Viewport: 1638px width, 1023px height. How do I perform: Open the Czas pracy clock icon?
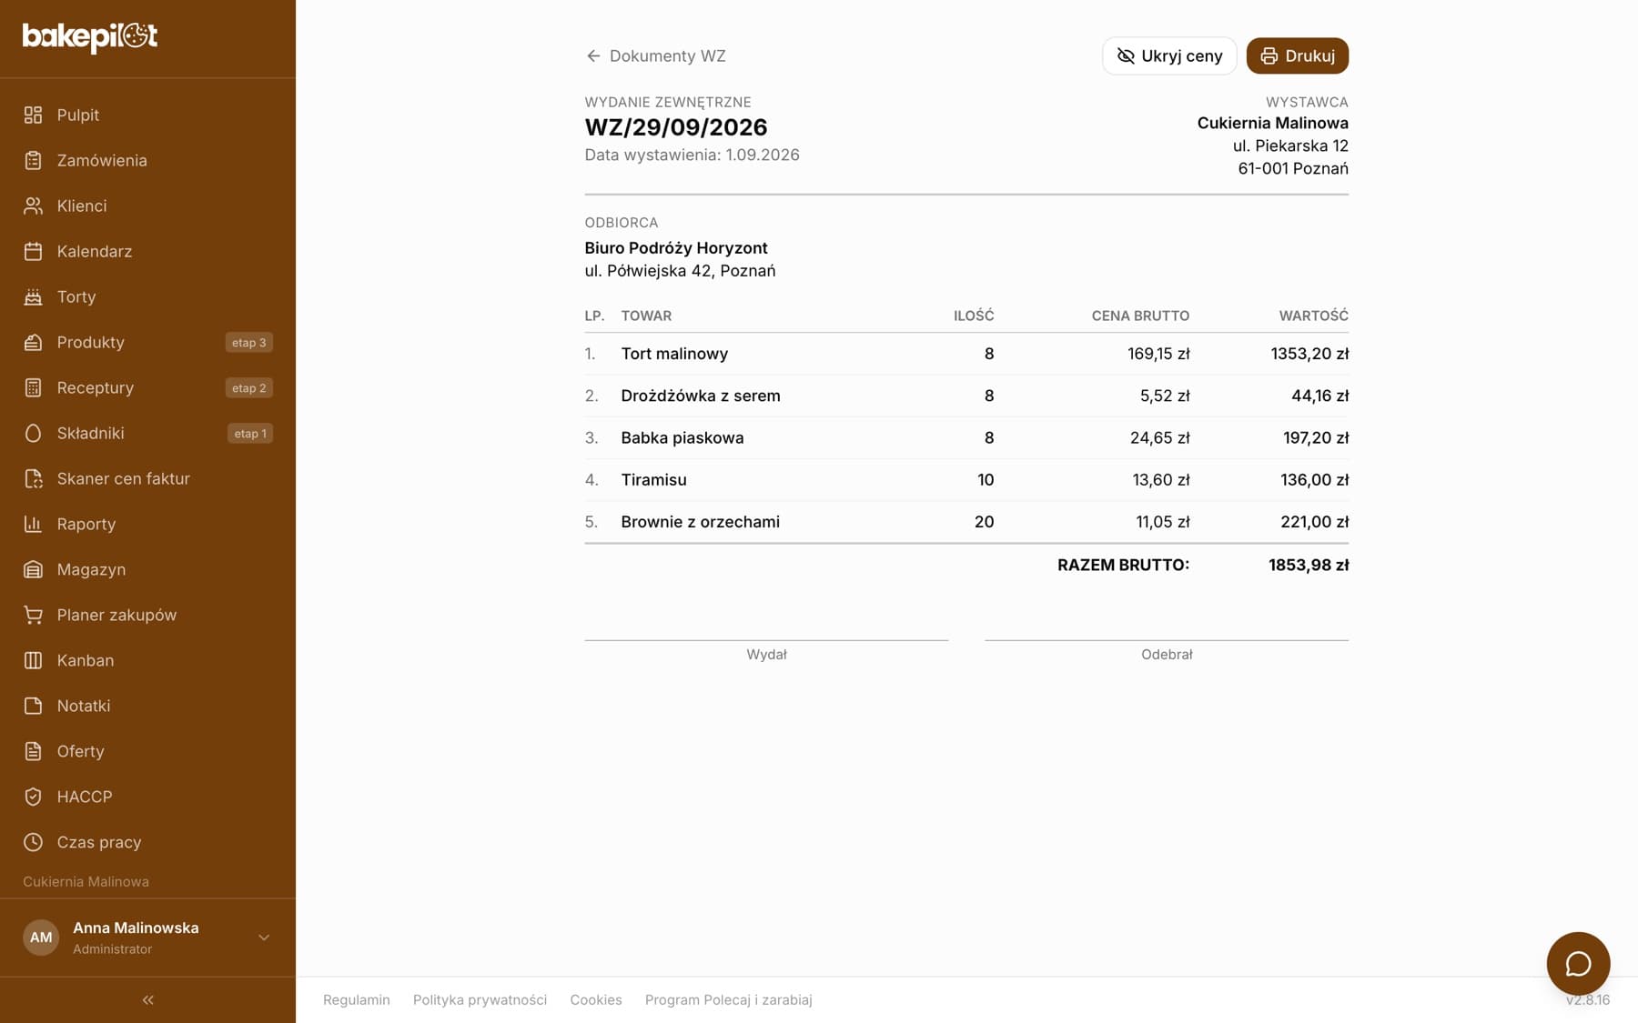33,842
